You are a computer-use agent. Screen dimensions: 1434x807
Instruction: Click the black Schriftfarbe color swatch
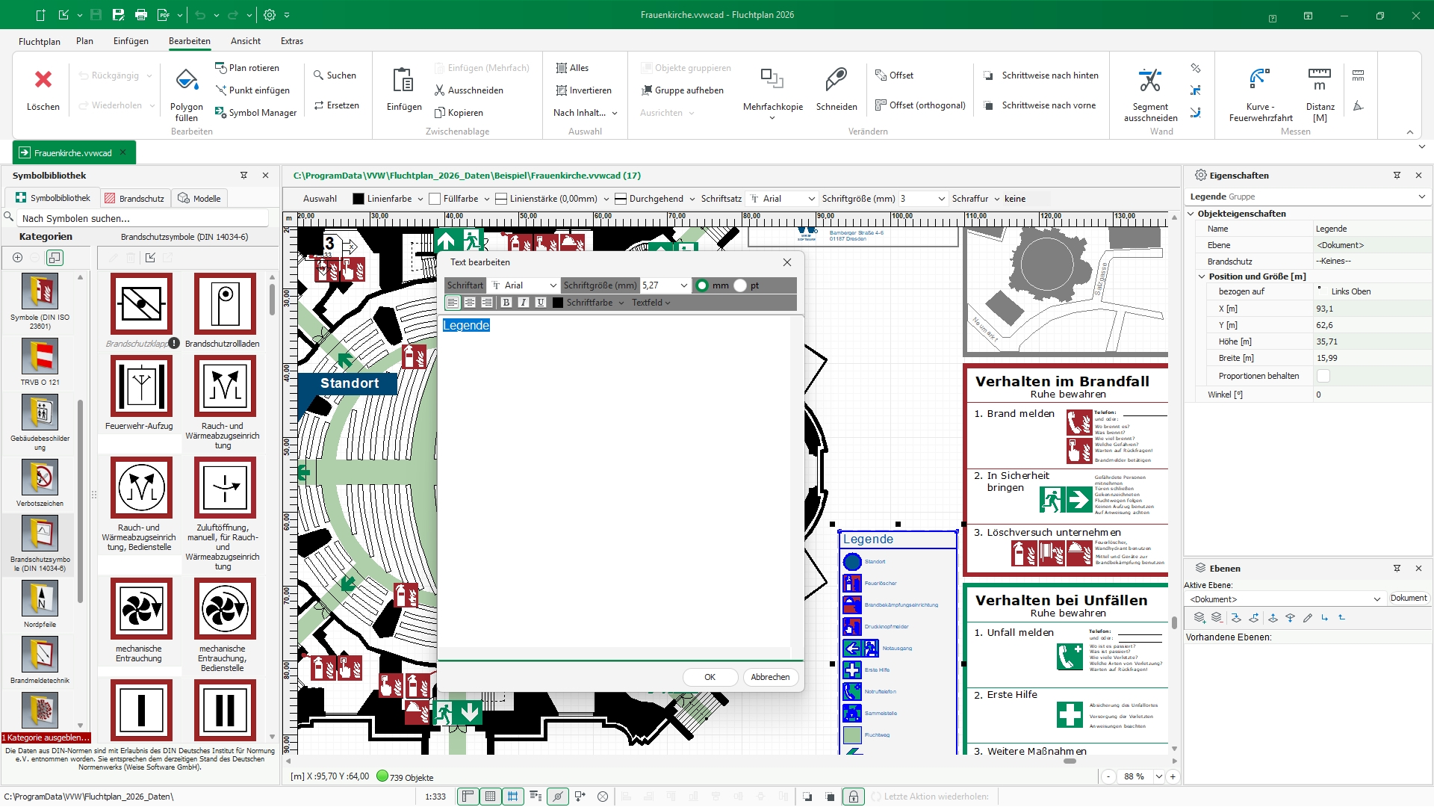(558, 303)
